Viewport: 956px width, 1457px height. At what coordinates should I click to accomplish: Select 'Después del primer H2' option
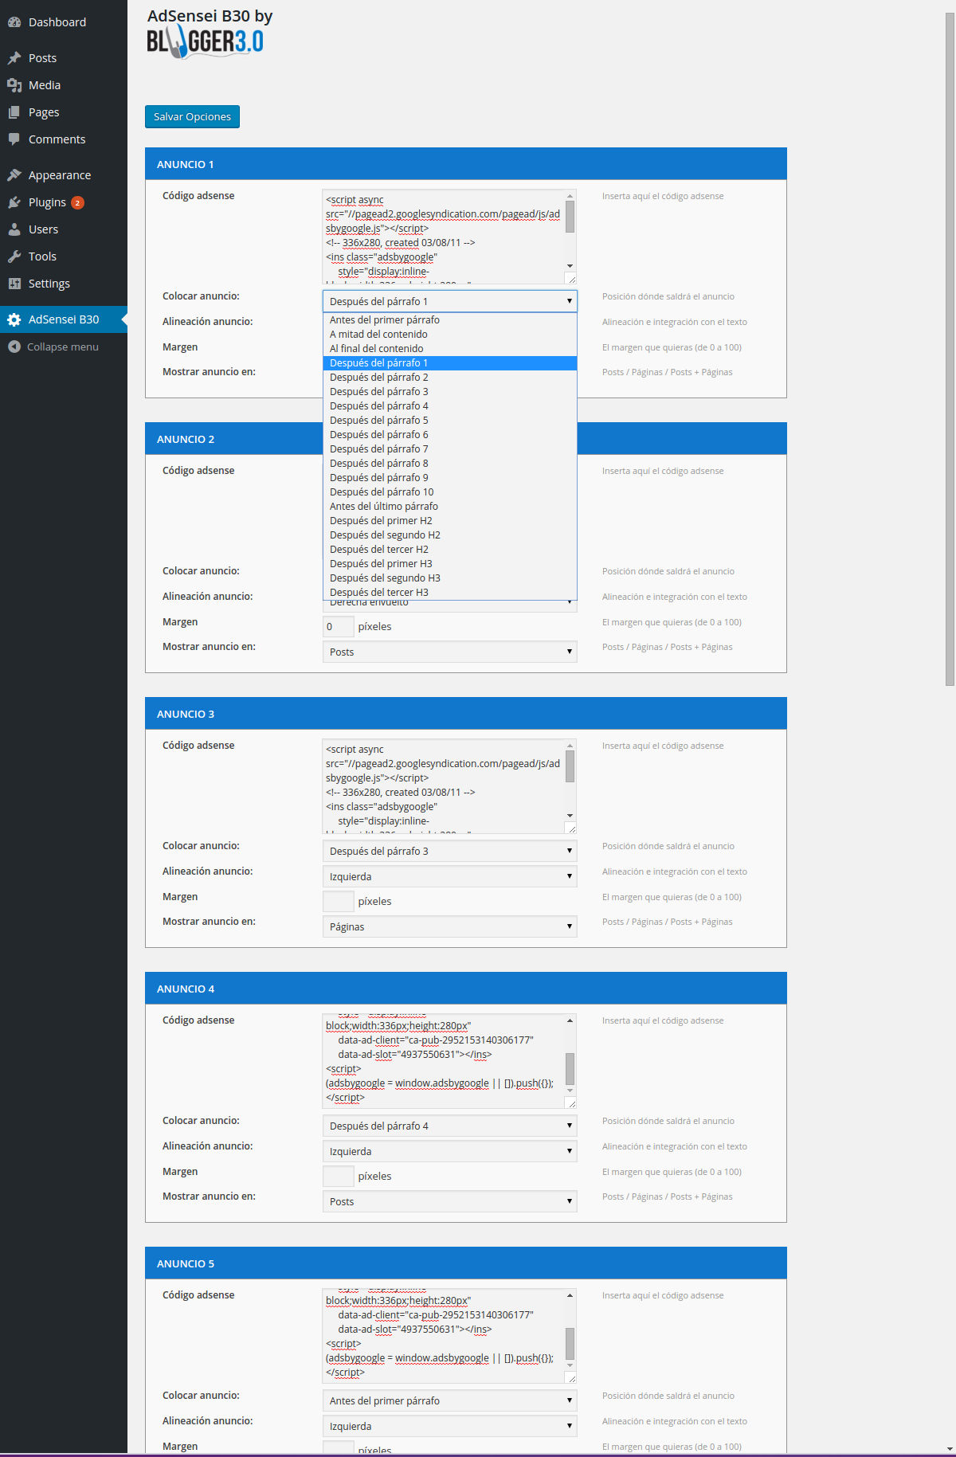point(381,521)
